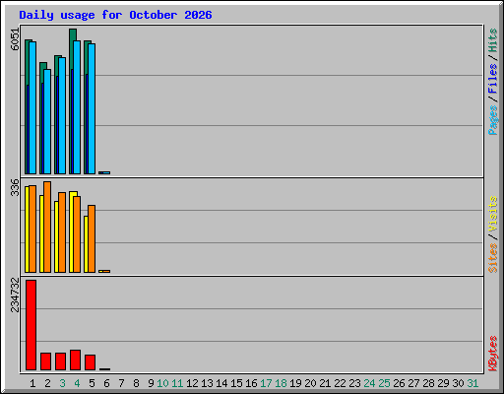Click the day 6 label on x-axis
This screenshot has width=504, height=394.
[106, 383]
